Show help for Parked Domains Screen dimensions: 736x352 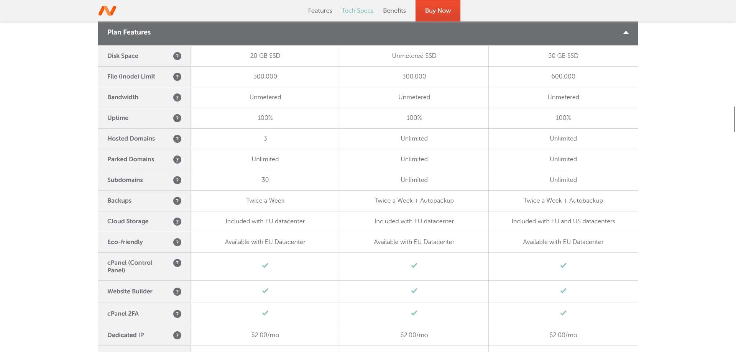pyautogui.click(x=177, y=159)
